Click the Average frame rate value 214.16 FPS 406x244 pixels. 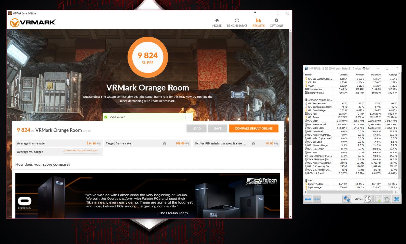pyautogui.click(x=94, y=143)
